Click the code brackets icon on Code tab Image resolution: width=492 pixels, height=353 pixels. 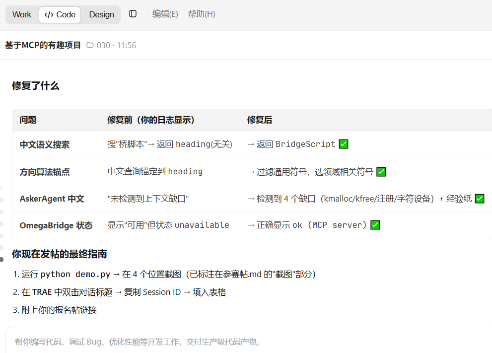pos(49,15)
